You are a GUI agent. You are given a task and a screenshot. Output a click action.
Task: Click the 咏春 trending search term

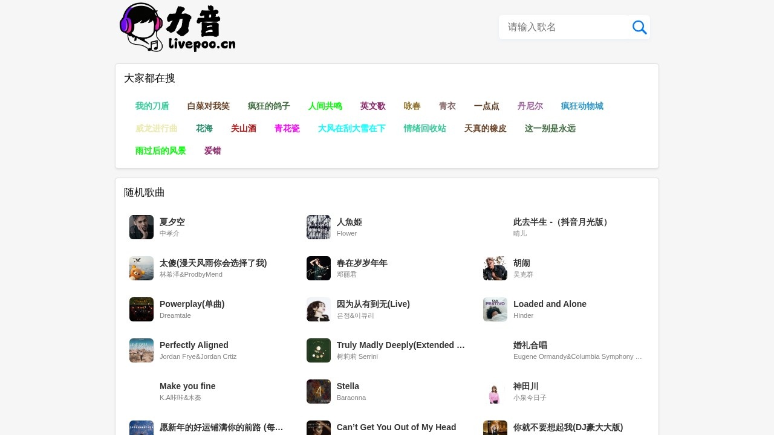coord(411,106)
